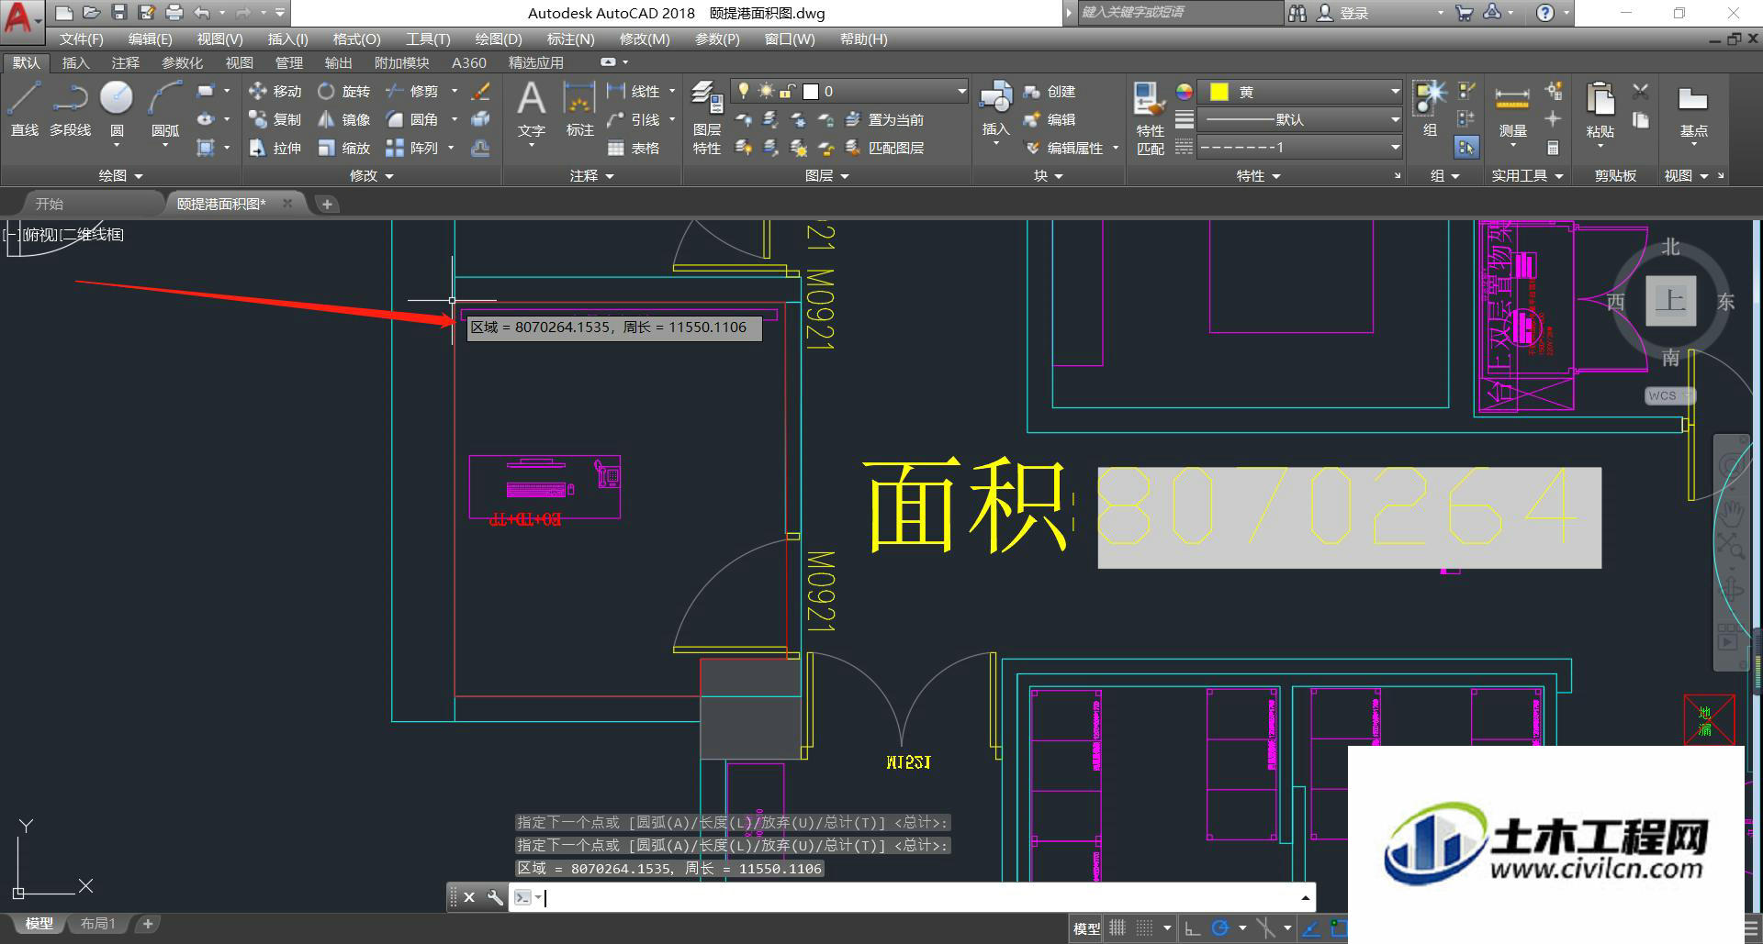Expand the 绘图 panel

[120, 175]
